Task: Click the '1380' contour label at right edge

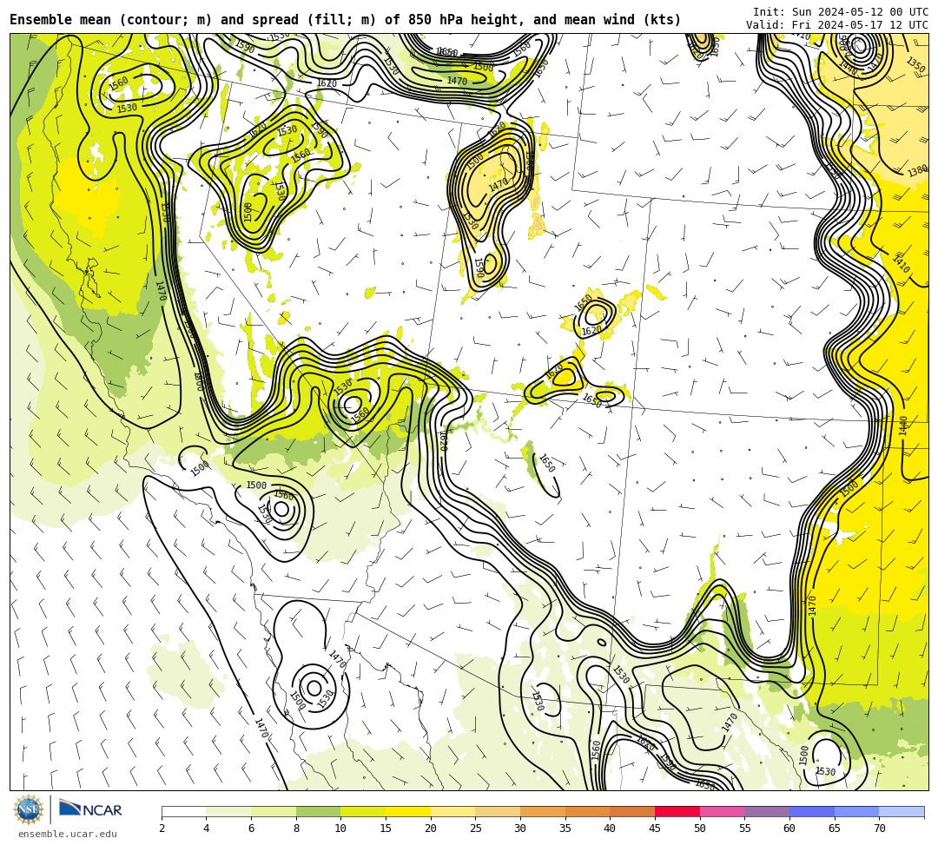Action: coord(917,172)
